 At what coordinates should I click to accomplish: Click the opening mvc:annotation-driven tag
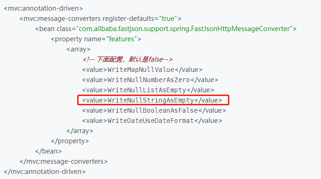pyautogui.click(x=43, y=8)
